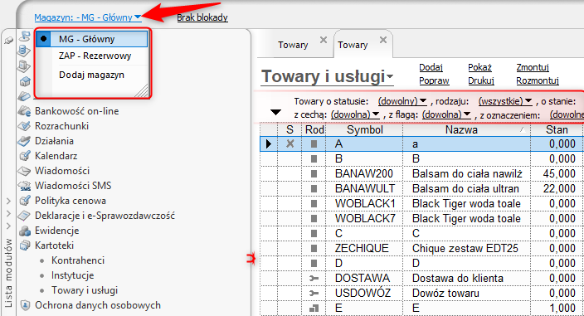Click the resize grip of warehouse popup

(x=142, y=91)
